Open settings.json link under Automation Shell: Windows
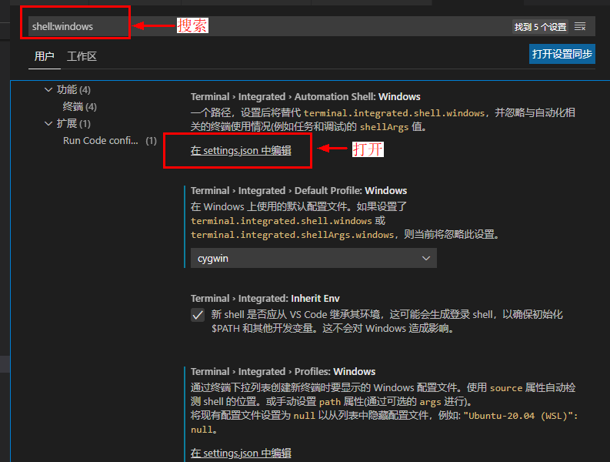 pyautogui.click(x=241, y=150)
